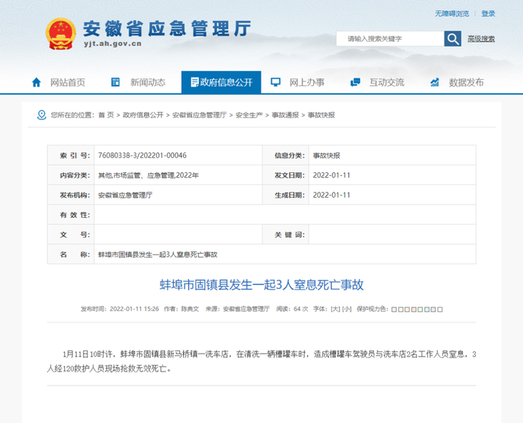Click the 登录 login link

click(488, 13)
